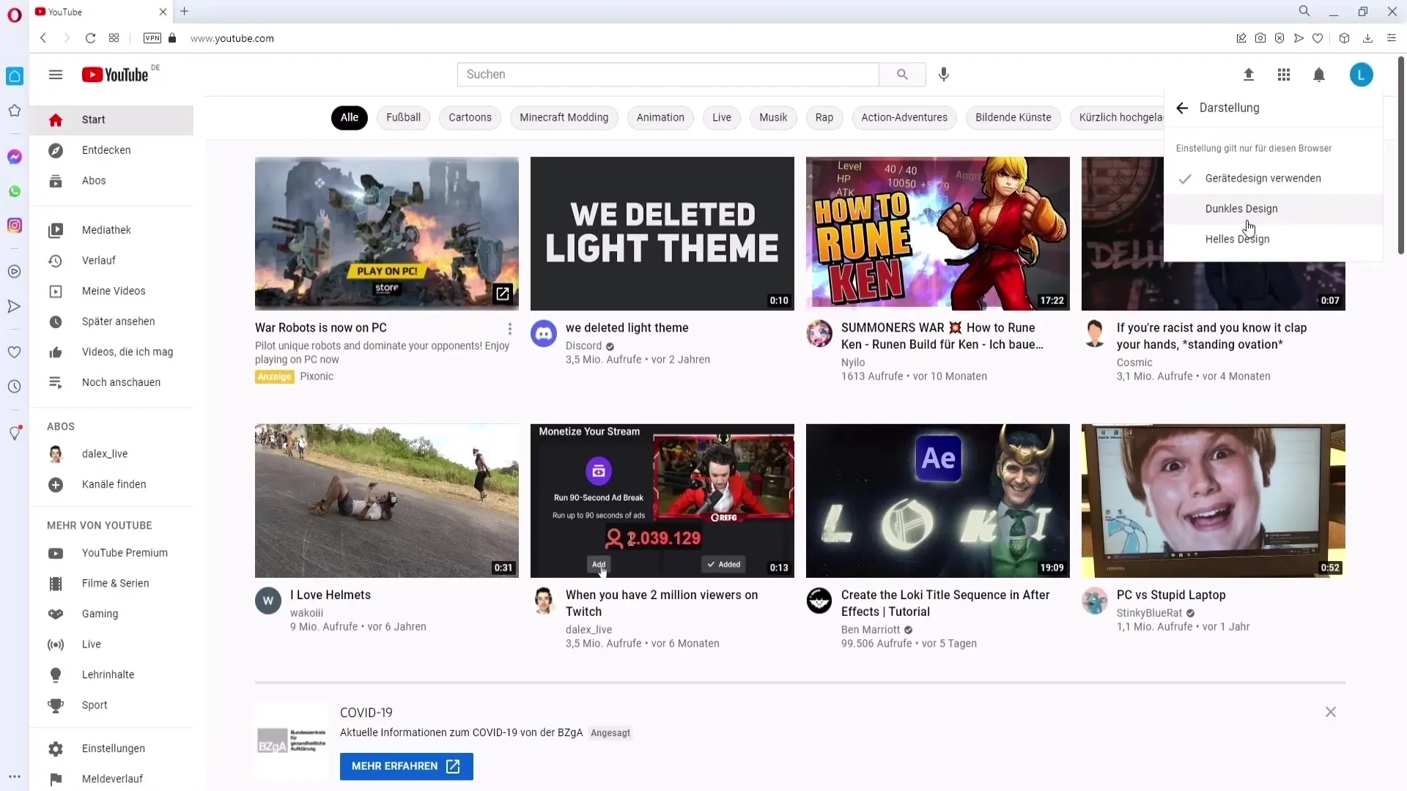The height and width of the screenshot is (791, 1407).
Task: Open Später ansehen playlist
Action: (x=111, y=322)
